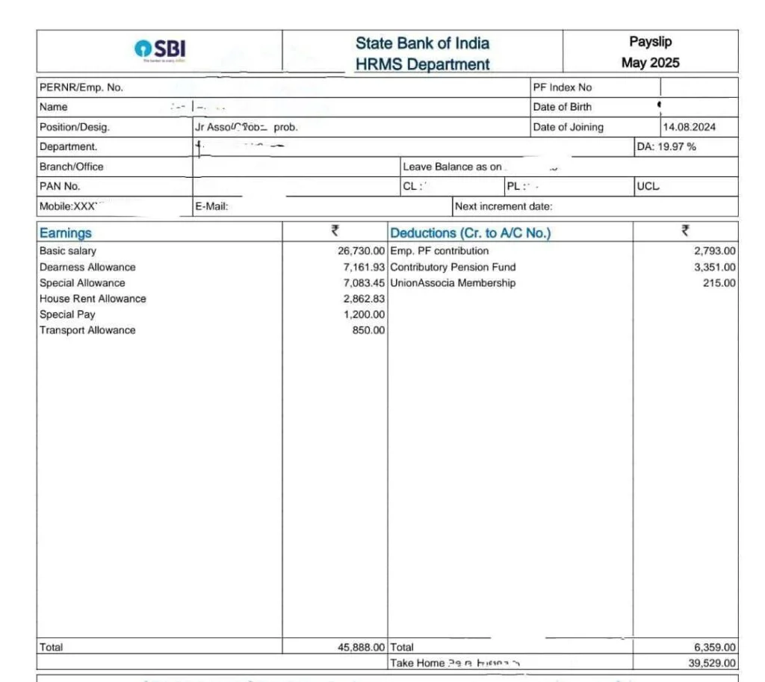Select the amount '2,862.83'

(364, 299)
